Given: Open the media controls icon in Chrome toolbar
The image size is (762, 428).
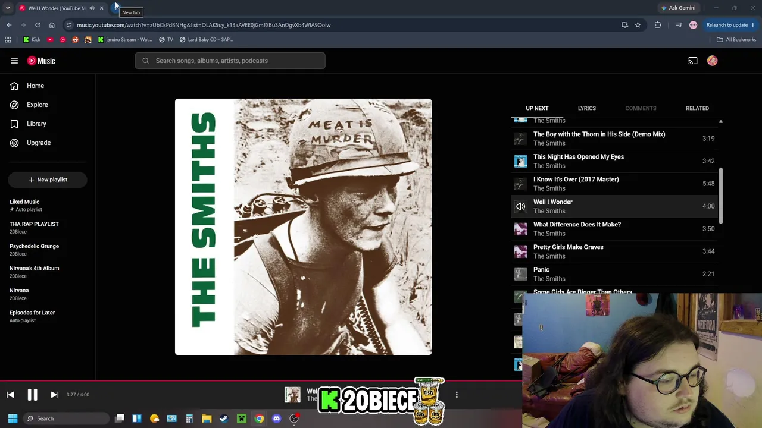Looking at the screenshot, I should coord(679,25).
